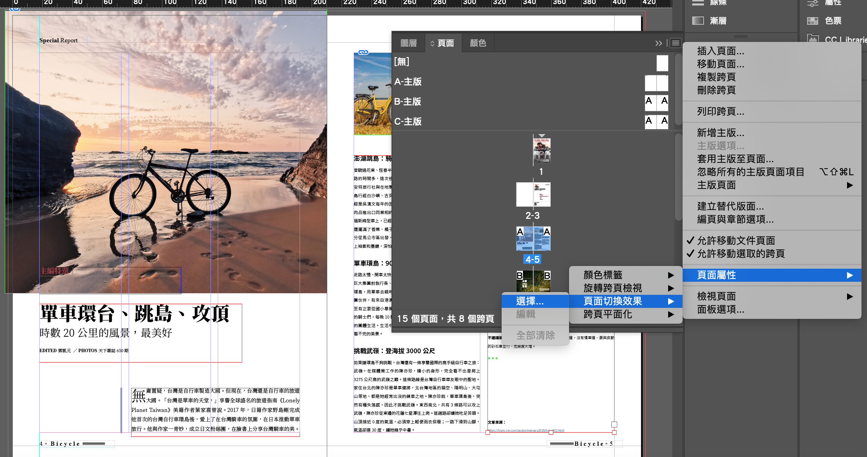Open the 屬性 properties panel icon
The width and height of the screenshot is (867, 457).
813,3
